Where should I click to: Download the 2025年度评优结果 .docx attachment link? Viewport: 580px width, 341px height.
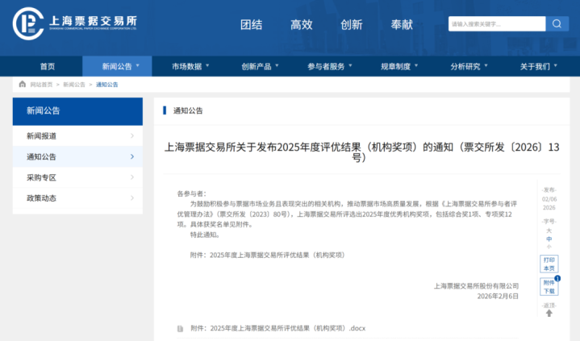(278, 328)
